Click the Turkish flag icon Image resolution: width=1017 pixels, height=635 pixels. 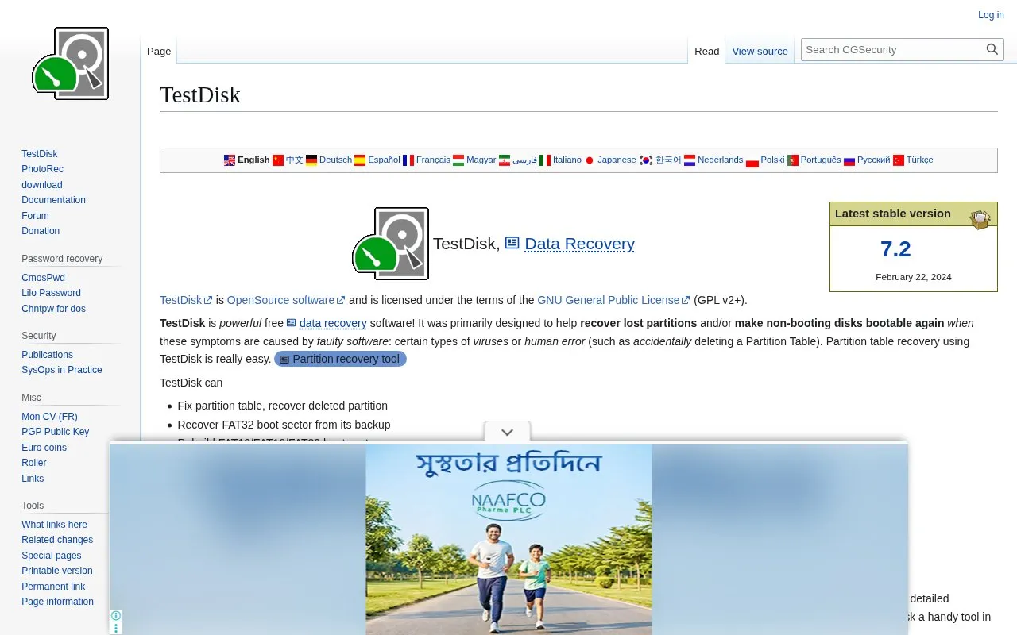899,160
